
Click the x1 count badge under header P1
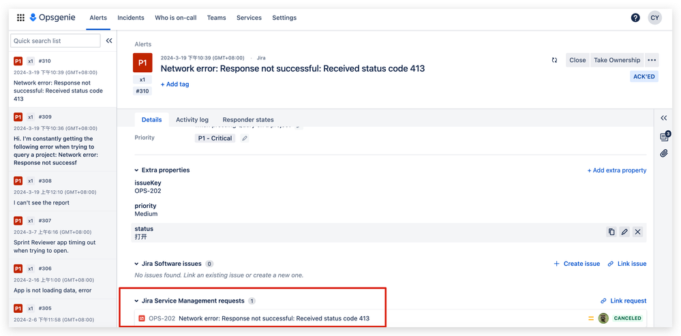click(142, 80)
